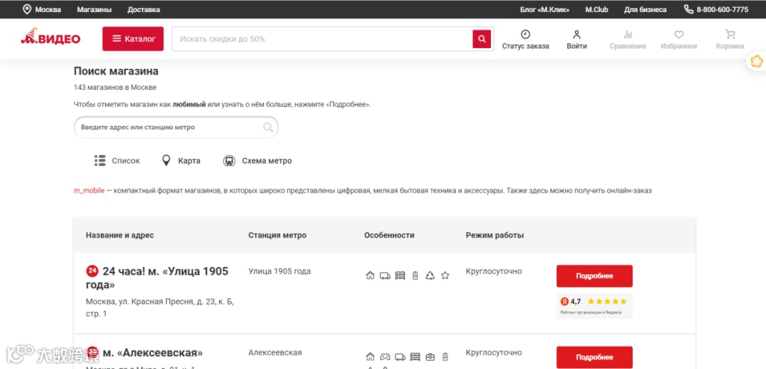Click 'Улица 1905 года' metro station cell
The height and width of the screenshot is (369, 766).
click(279, 271)
